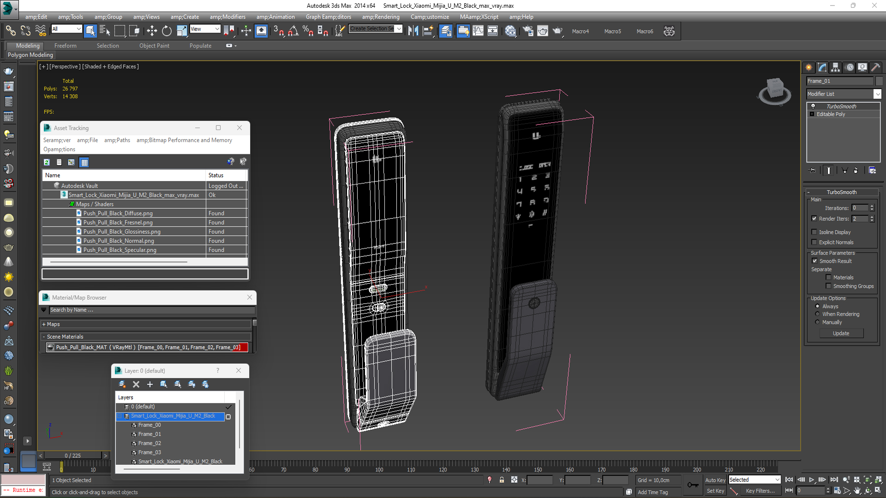This screenshot has height=498, width=886.
Task: Activate the Select and Rotate tool
Action: point(167,31)
